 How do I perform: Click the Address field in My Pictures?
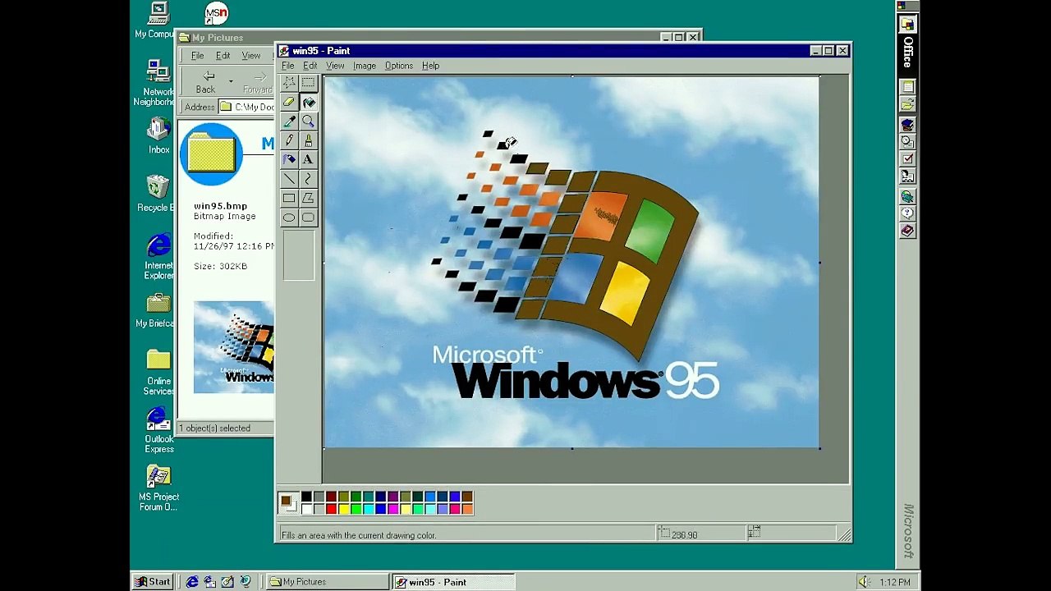[247, 107]
